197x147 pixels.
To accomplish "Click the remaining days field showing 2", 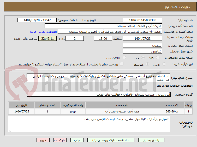I will [x=75, y=38].
